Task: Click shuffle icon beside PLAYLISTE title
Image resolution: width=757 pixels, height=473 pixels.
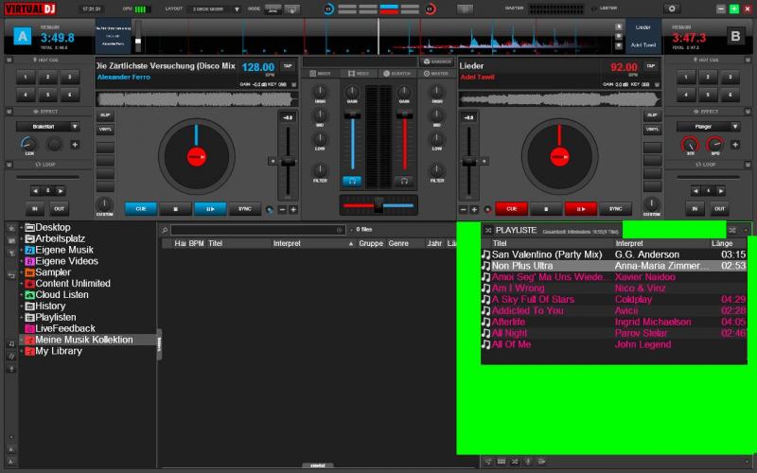Action: tap(488, 230)
